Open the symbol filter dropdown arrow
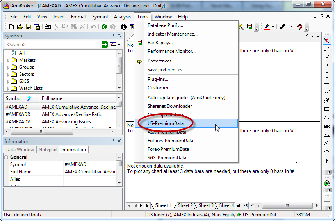This screenshot has height=221, width=335. 119,45
